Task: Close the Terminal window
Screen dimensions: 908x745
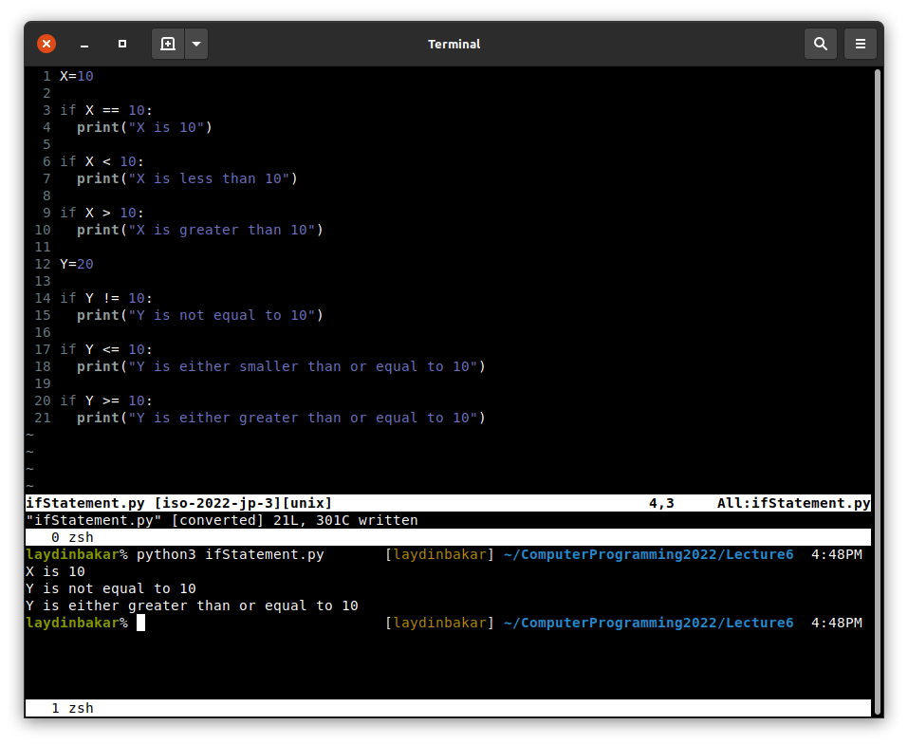Action: click(46, 44)
